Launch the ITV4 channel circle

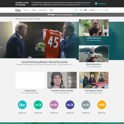(86, 105)
